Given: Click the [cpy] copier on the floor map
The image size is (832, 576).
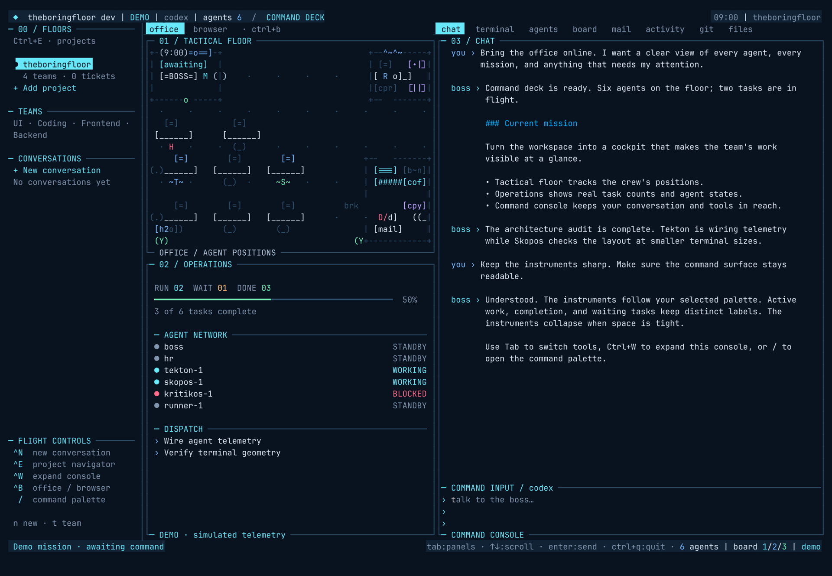Looking at the screenshot, I should click(414, 205).
